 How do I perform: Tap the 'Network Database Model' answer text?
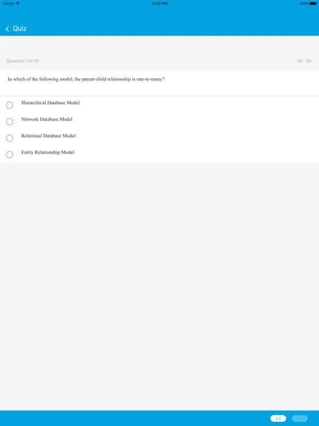[46, 119]
